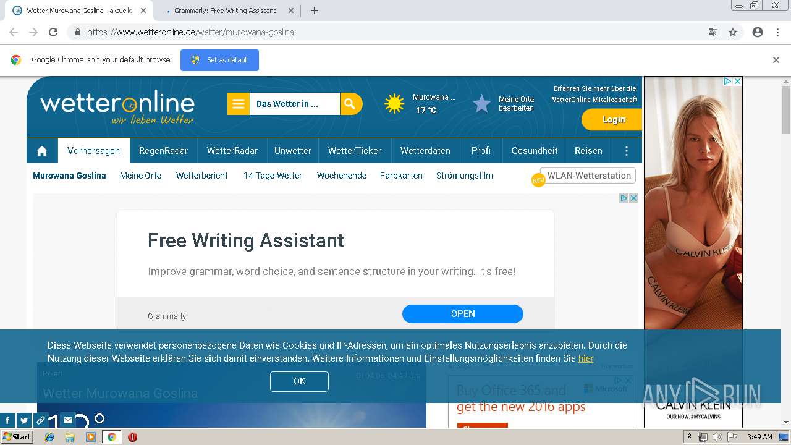Image resolution: width=791 pixels, height=445 pixels.
Task: Open the RegenRadar menu item
Action: [x=163, y=151]
